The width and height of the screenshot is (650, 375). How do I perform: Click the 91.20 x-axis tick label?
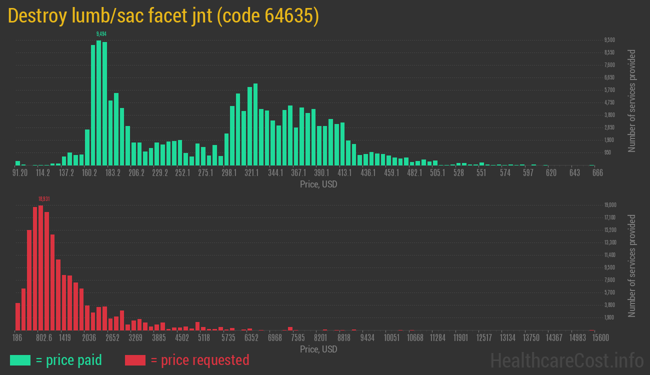click(x=20, y=173)
